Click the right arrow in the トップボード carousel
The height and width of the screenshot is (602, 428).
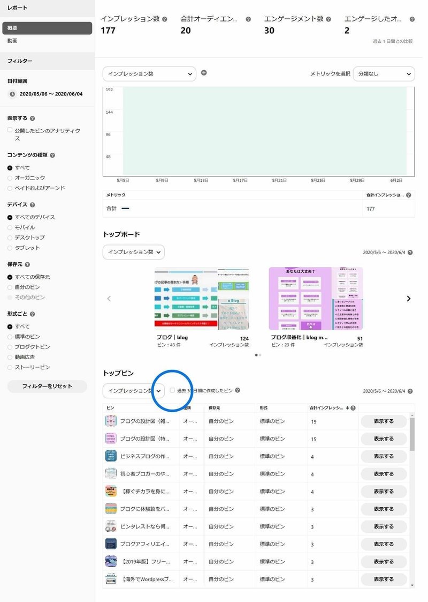[408, 299]
